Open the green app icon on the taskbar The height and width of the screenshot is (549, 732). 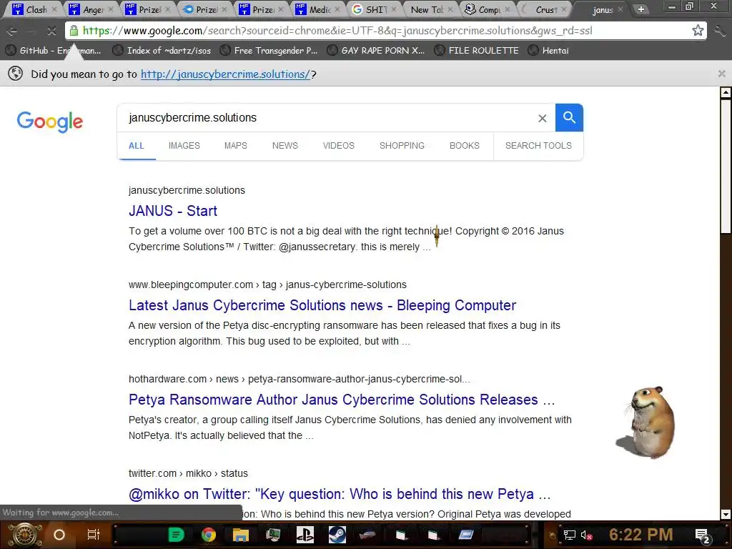pos(176,535)
